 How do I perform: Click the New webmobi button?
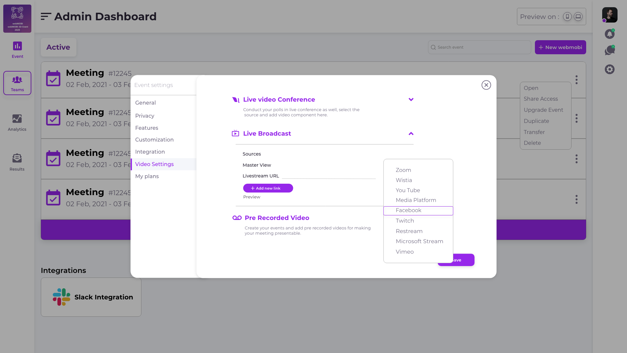pyautogui.click(x=560, y=47)
